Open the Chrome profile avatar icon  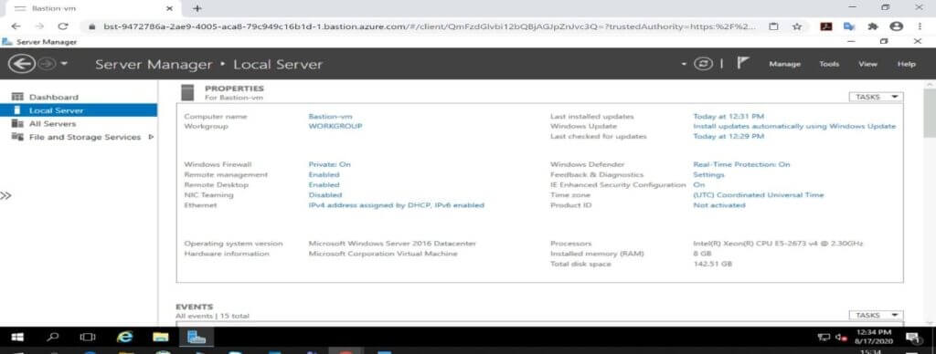(896, 26)
